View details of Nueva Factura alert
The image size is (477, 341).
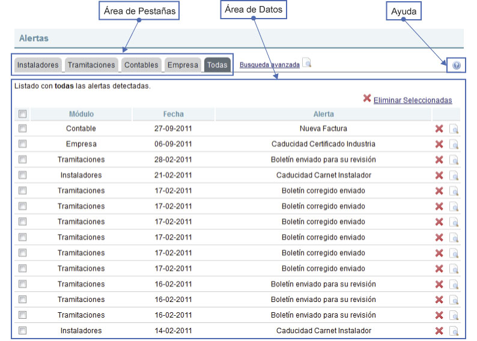point(454,128)
